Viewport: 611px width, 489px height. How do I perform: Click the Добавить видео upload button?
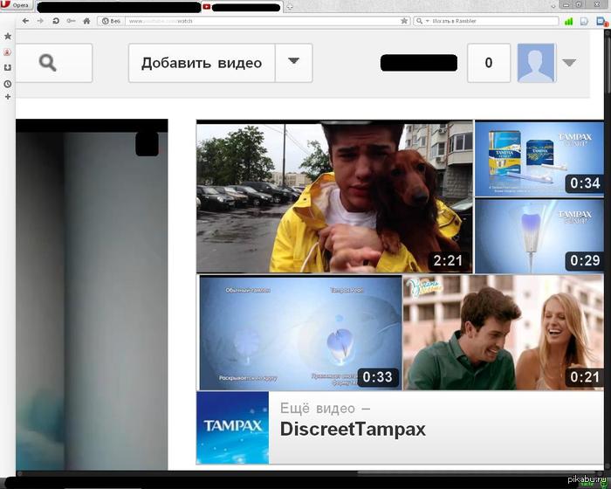(x=202, y=63)
